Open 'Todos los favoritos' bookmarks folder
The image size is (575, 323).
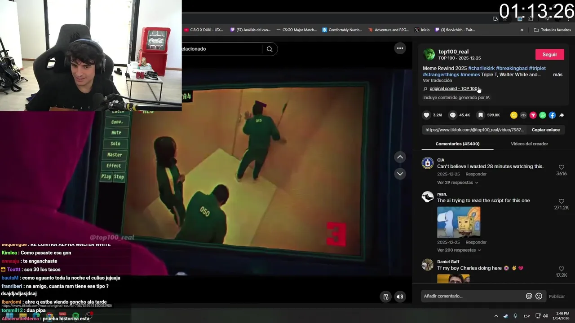click(552, 30)
